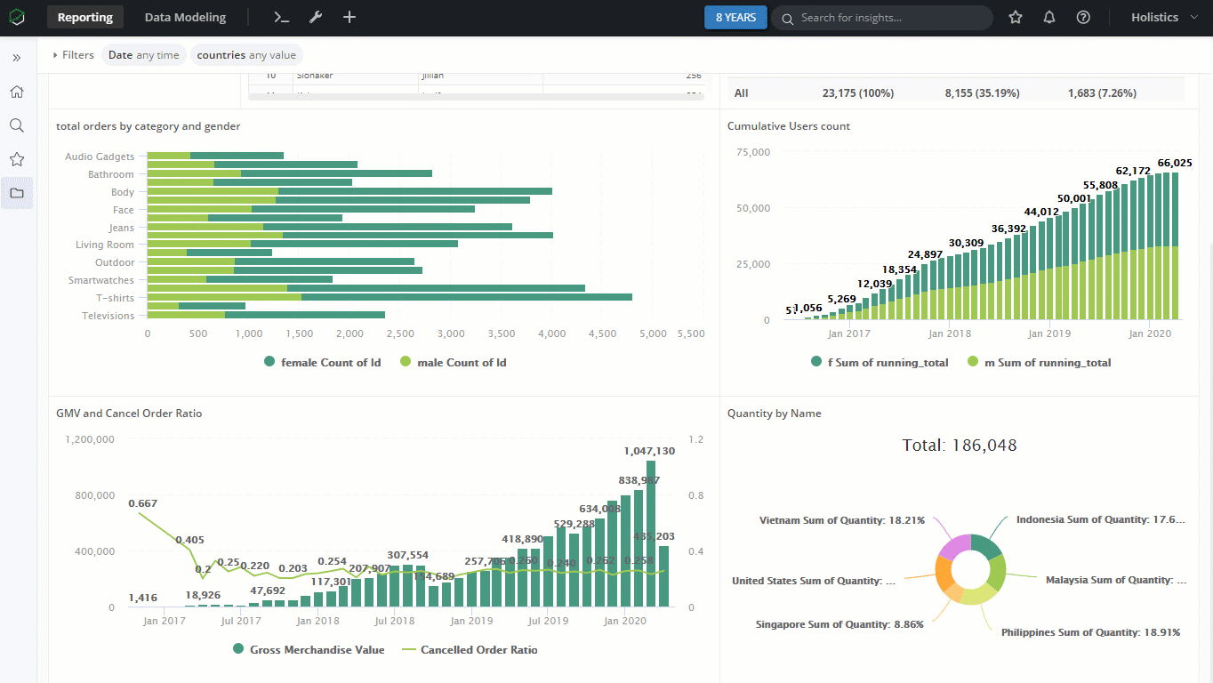Screen dimensions: 1213x683
Task: Open the search icon in sidebar
Action: 17,125
